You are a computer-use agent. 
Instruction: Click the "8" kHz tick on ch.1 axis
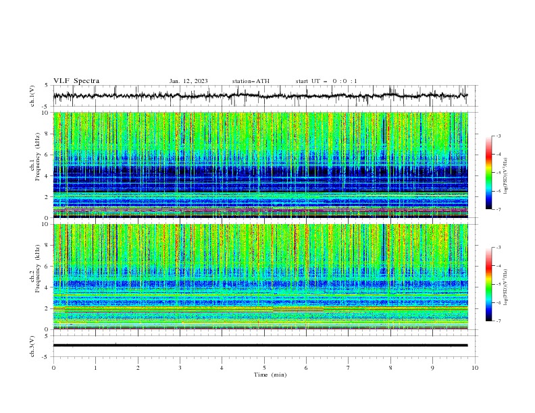pyautogui.click(x=47, y=134)
